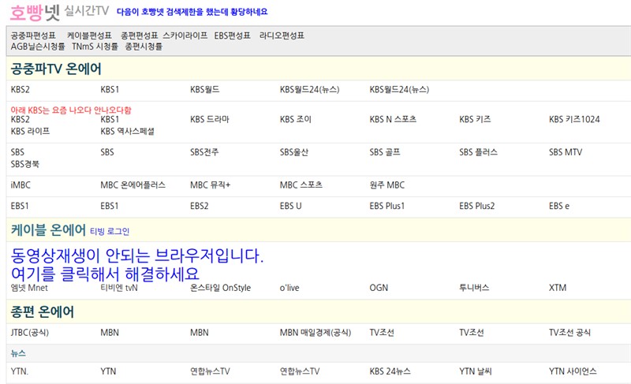
Task: Open the EBS편성표 menu item
Action: coord(232,35)
